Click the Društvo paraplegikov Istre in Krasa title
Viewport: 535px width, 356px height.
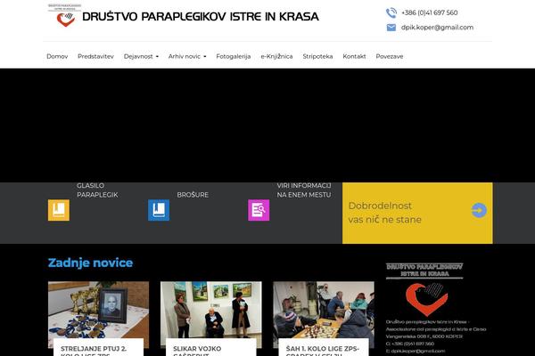coord(201,16)
